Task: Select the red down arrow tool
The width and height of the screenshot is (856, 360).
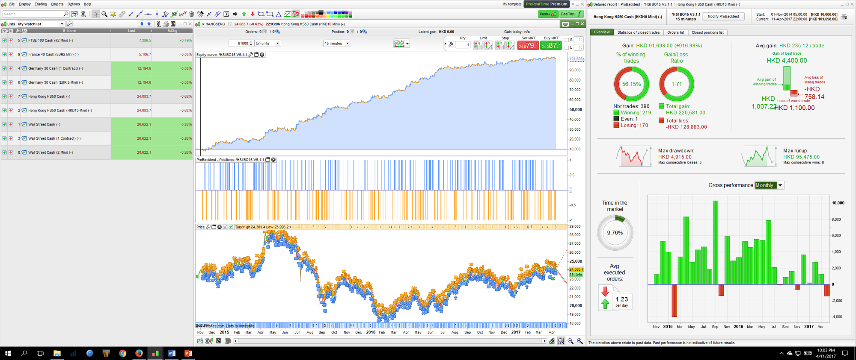Action: point(253,14)
